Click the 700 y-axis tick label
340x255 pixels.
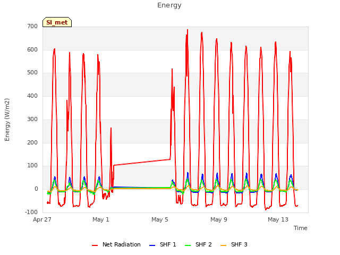(x=32, y=27)
